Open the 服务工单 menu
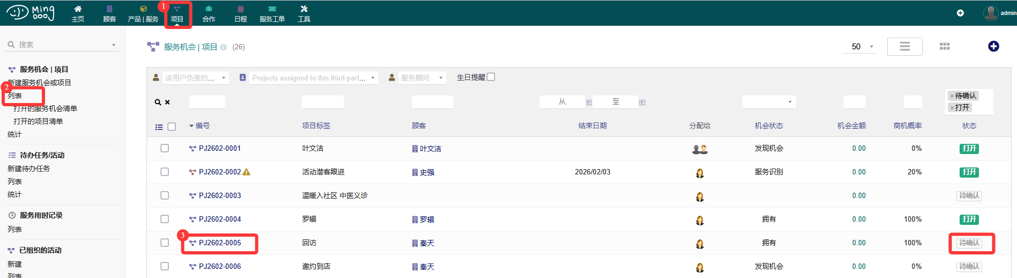 (272, 13)
